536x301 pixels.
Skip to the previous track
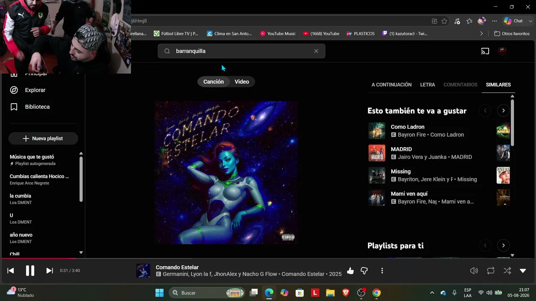[11, 270]
